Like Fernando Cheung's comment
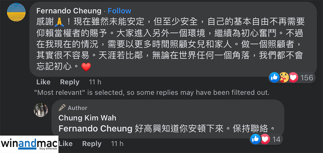Viewport: 323px width, 153px height. pos(43,82)
